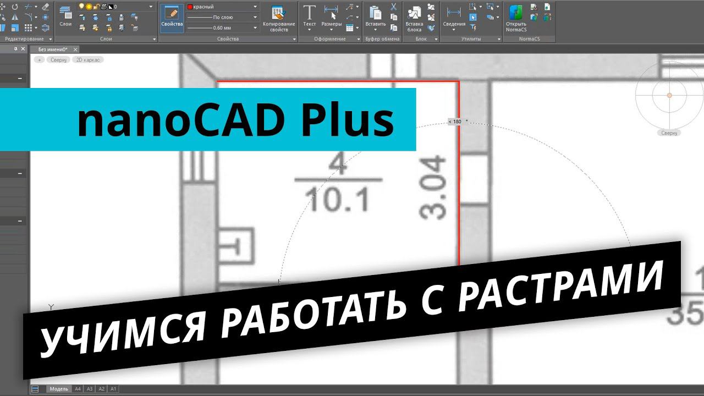
Task: Click the table tool icon in Оформление
Action: coord(350,28)
